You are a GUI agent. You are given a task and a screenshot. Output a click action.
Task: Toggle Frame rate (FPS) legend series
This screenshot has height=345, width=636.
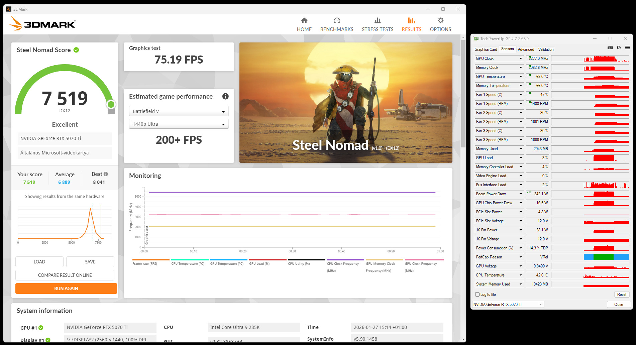(x=151, y=262)
